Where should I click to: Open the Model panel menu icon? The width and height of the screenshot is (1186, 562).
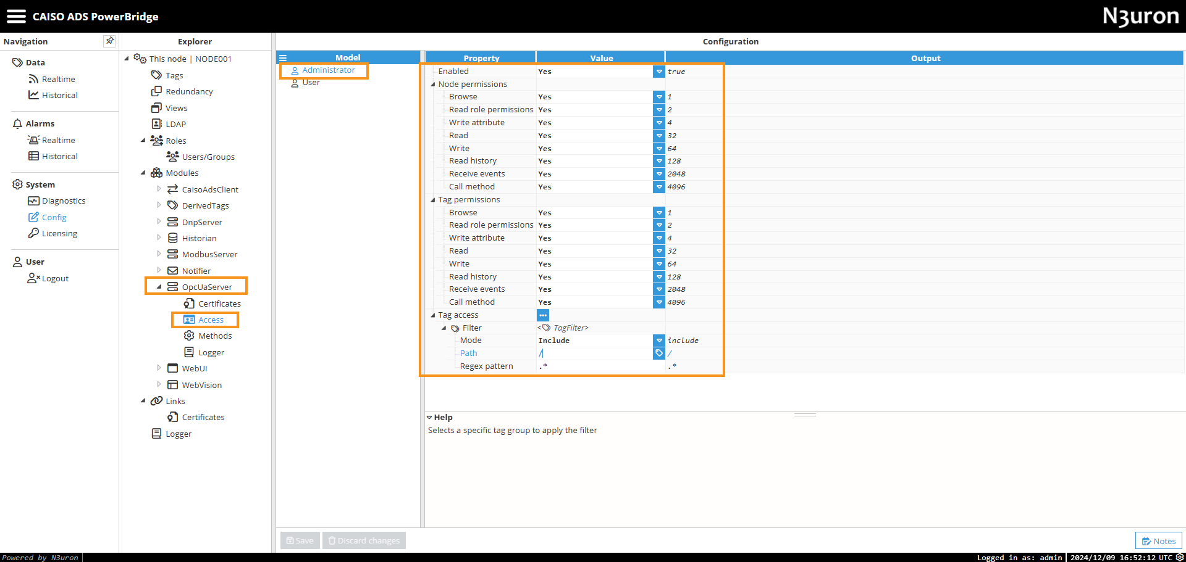tap(283, 58)
